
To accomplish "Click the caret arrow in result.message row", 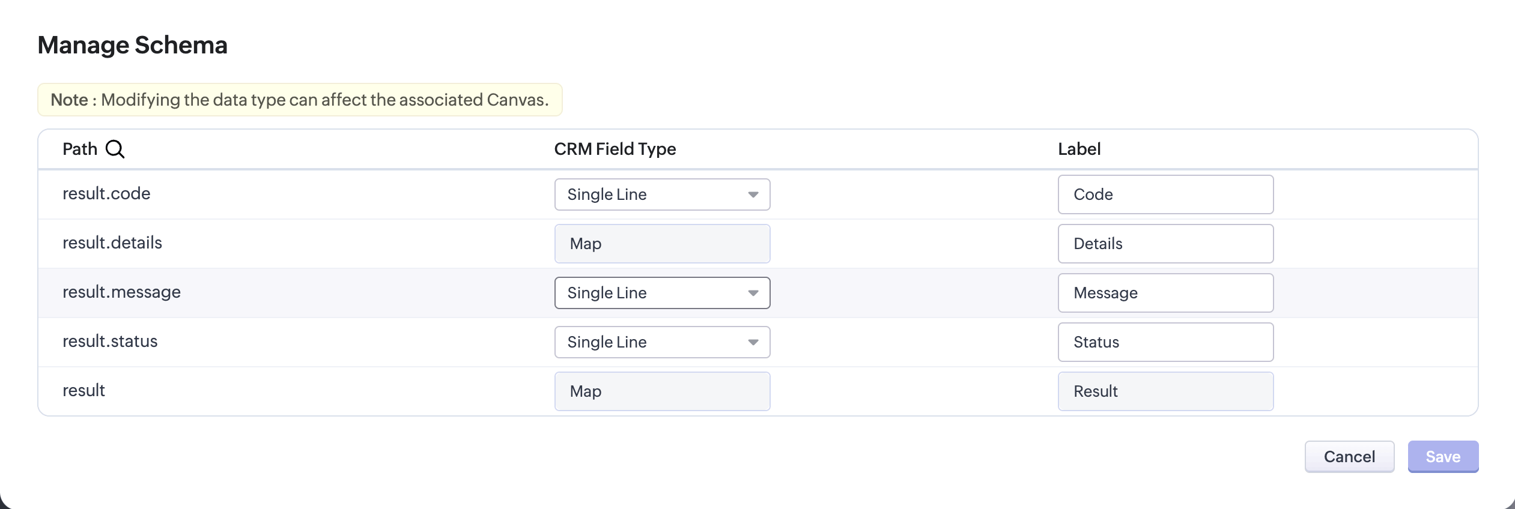I will coord(753,293).
